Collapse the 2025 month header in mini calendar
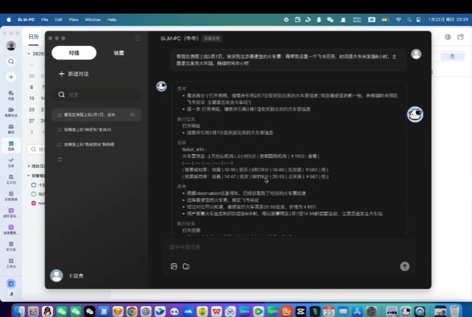Viewport: 472px width, 317px height. (x=29, y=54)
